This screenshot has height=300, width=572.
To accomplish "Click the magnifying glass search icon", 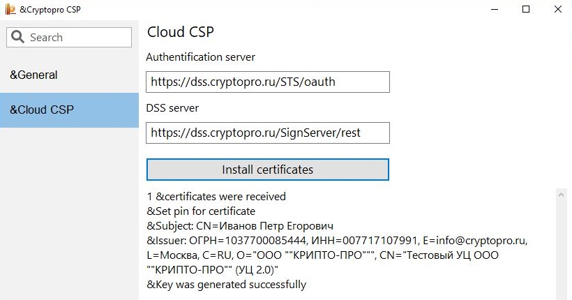I will [17, 37].
